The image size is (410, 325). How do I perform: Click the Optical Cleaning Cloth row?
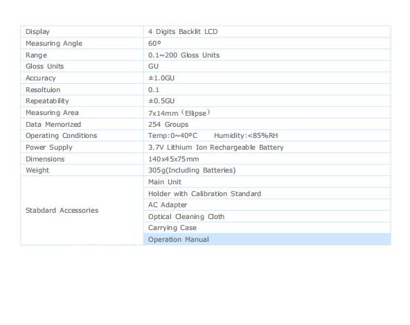(267, 216)
